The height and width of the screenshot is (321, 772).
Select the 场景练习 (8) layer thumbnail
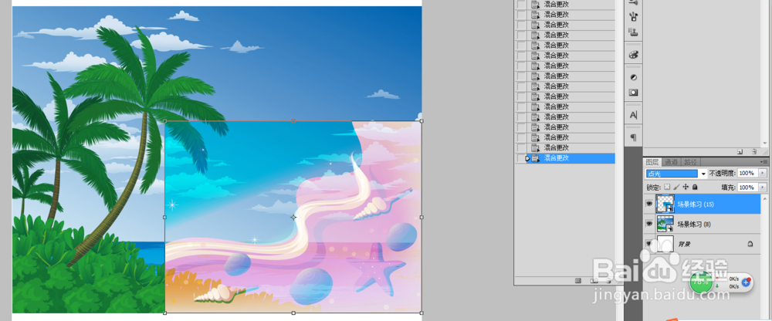click(665, 224)
